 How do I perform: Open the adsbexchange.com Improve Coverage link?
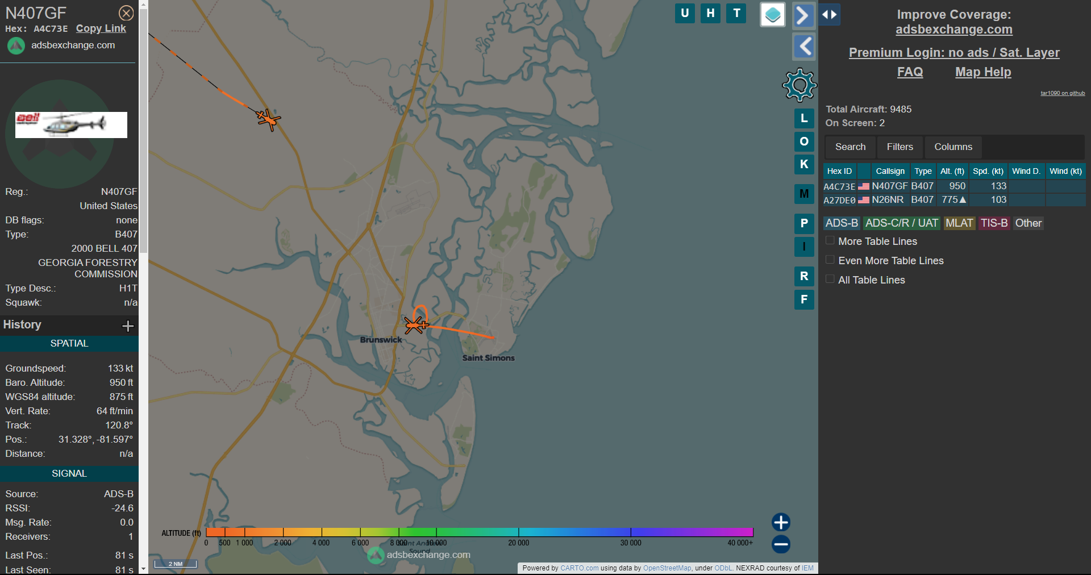click(x=954, y=30)
